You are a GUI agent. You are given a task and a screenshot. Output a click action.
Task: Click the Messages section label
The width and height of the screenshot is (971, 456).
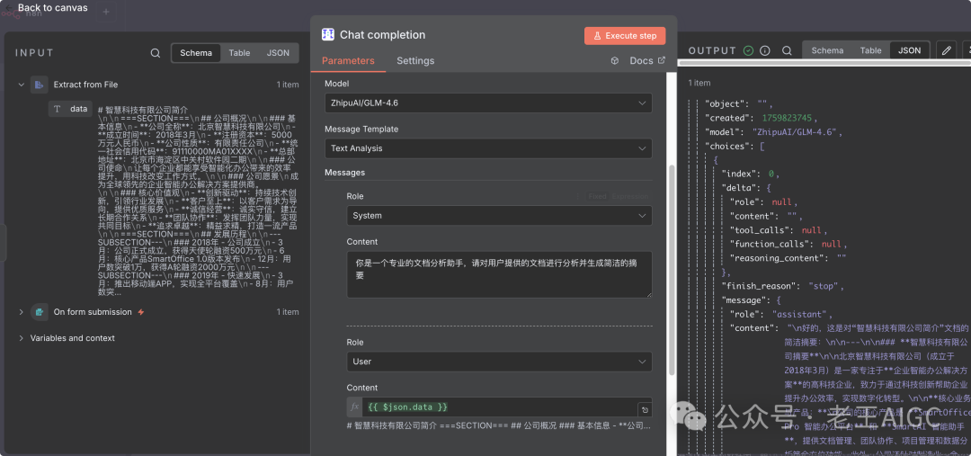coord(345,173)
